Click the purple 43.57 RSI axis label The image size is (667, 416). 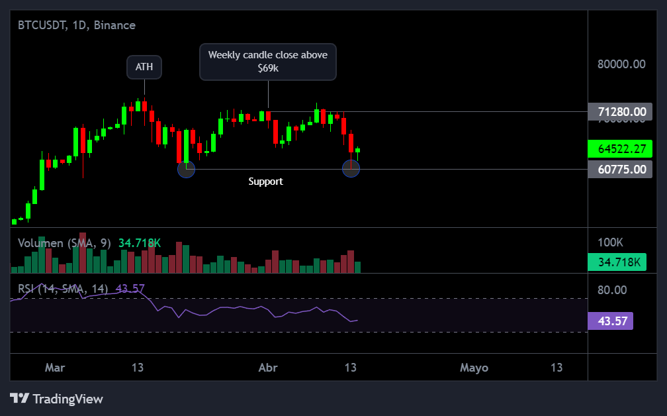[610, 321]
